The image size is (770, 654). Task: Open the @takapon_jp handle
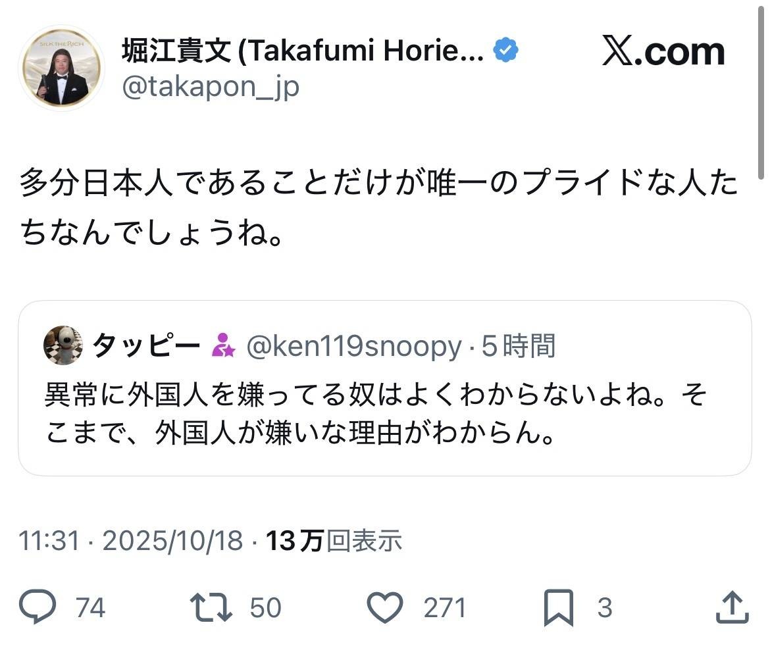point(211,87)
